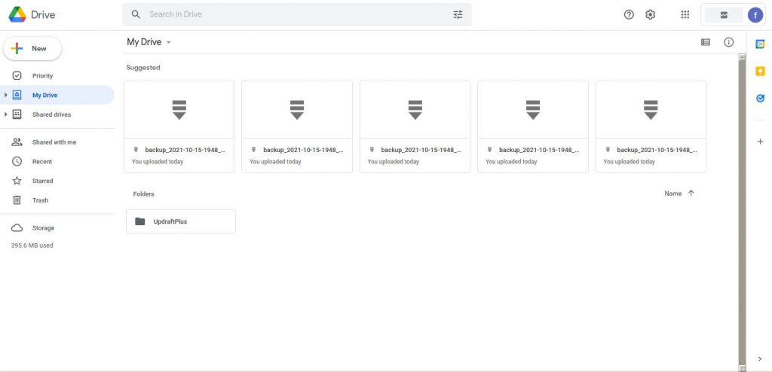Open Priority in sidebar
The height and width of the screenshot is (372, 772).
pos(57,76)
